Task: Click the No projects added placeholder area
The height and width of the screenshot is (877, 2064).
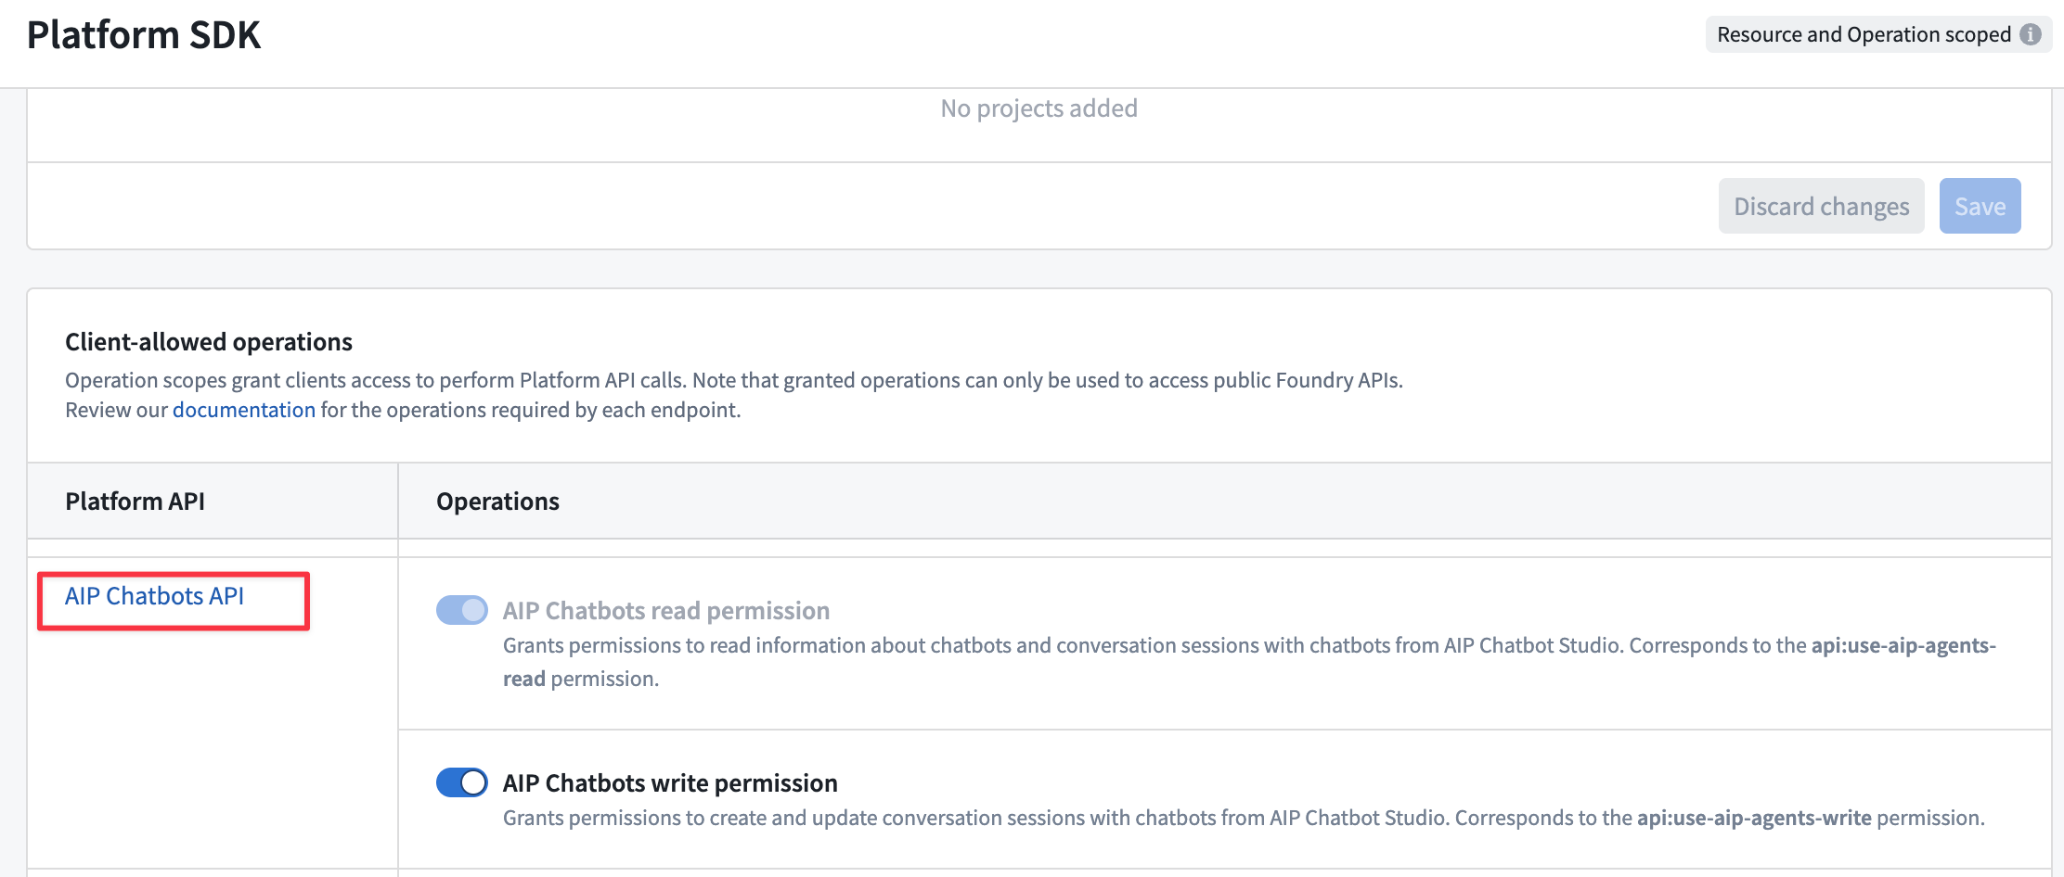Action: click(x=1038, y=108)
